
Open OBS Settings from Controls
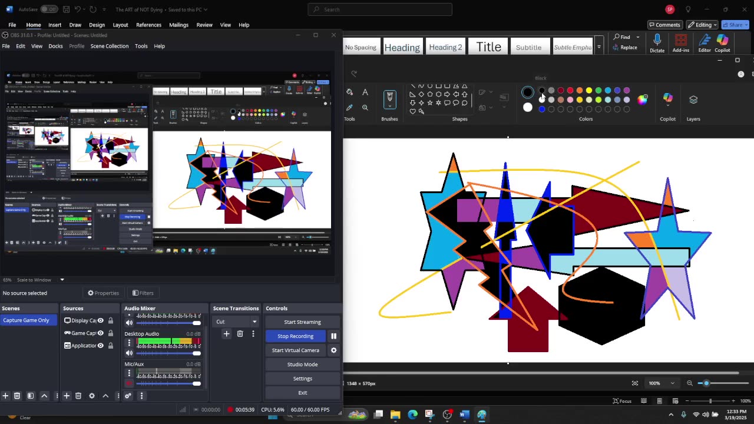(x=302, y=379)
